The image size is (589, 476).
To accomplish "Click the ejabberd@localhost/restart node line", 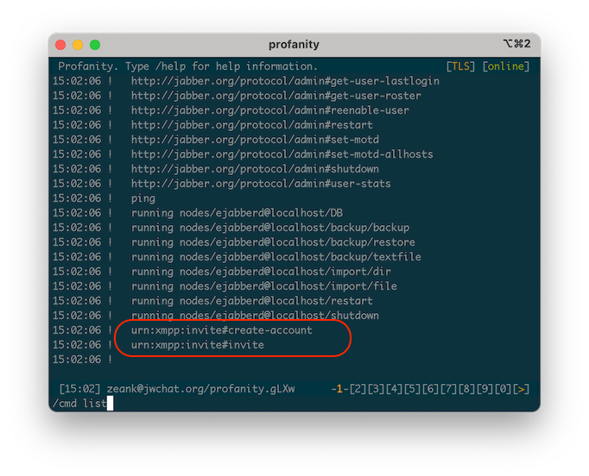I will 251,301.
